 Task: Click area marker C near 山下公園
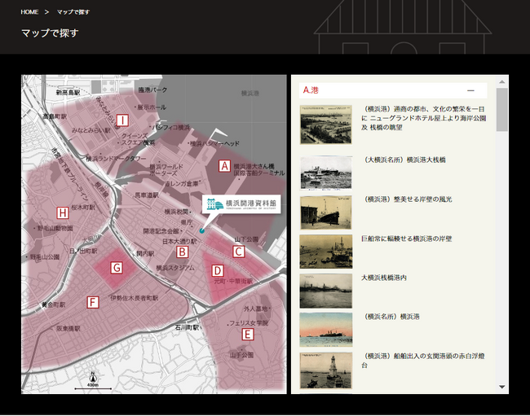(239, 252)
